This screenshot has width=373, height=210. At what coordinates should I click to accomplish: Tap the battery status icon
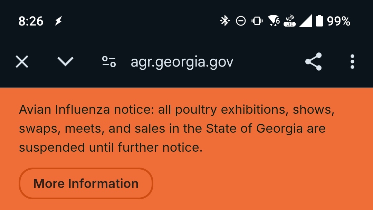click(x=319, y=21)
